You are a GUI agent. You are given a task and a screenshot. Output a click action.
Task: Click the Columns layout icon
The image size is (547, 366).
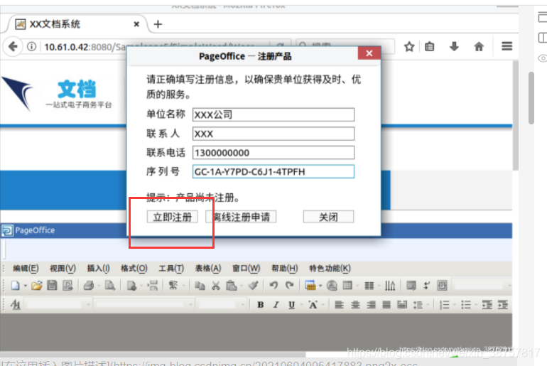pyautogui.click(x=369, y=286)
